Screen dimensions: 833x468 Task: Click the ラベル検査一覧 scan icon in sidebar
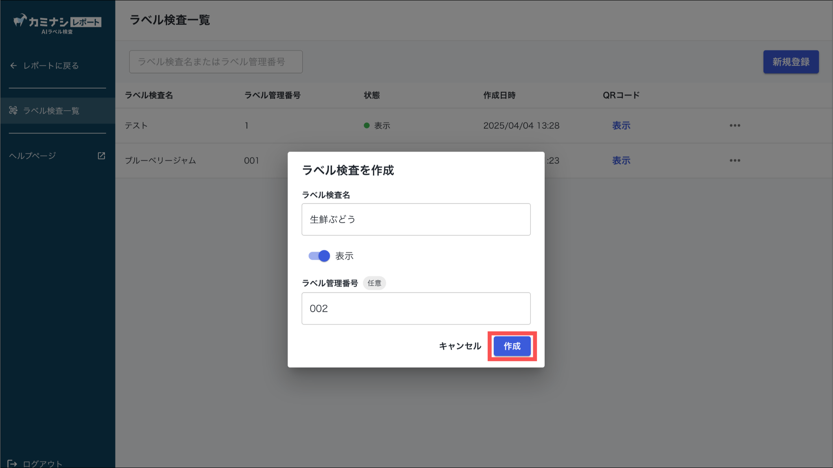coord(13,111)
